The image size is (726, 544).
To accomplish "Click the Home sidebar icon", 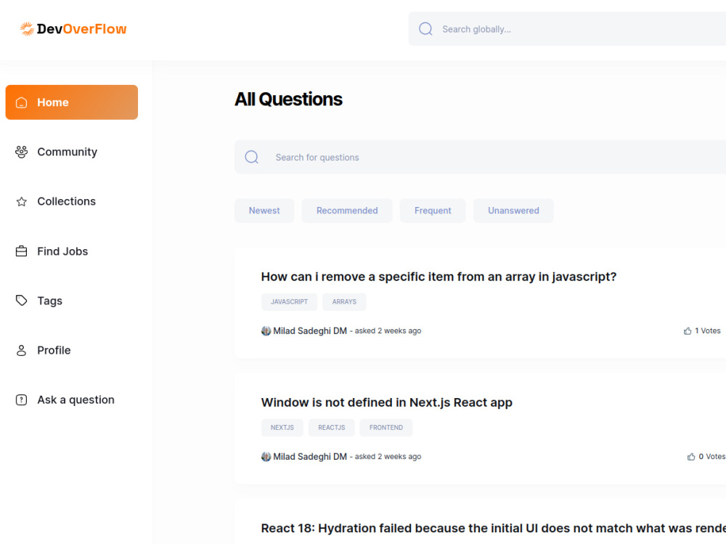I will (x=21, y=102).
